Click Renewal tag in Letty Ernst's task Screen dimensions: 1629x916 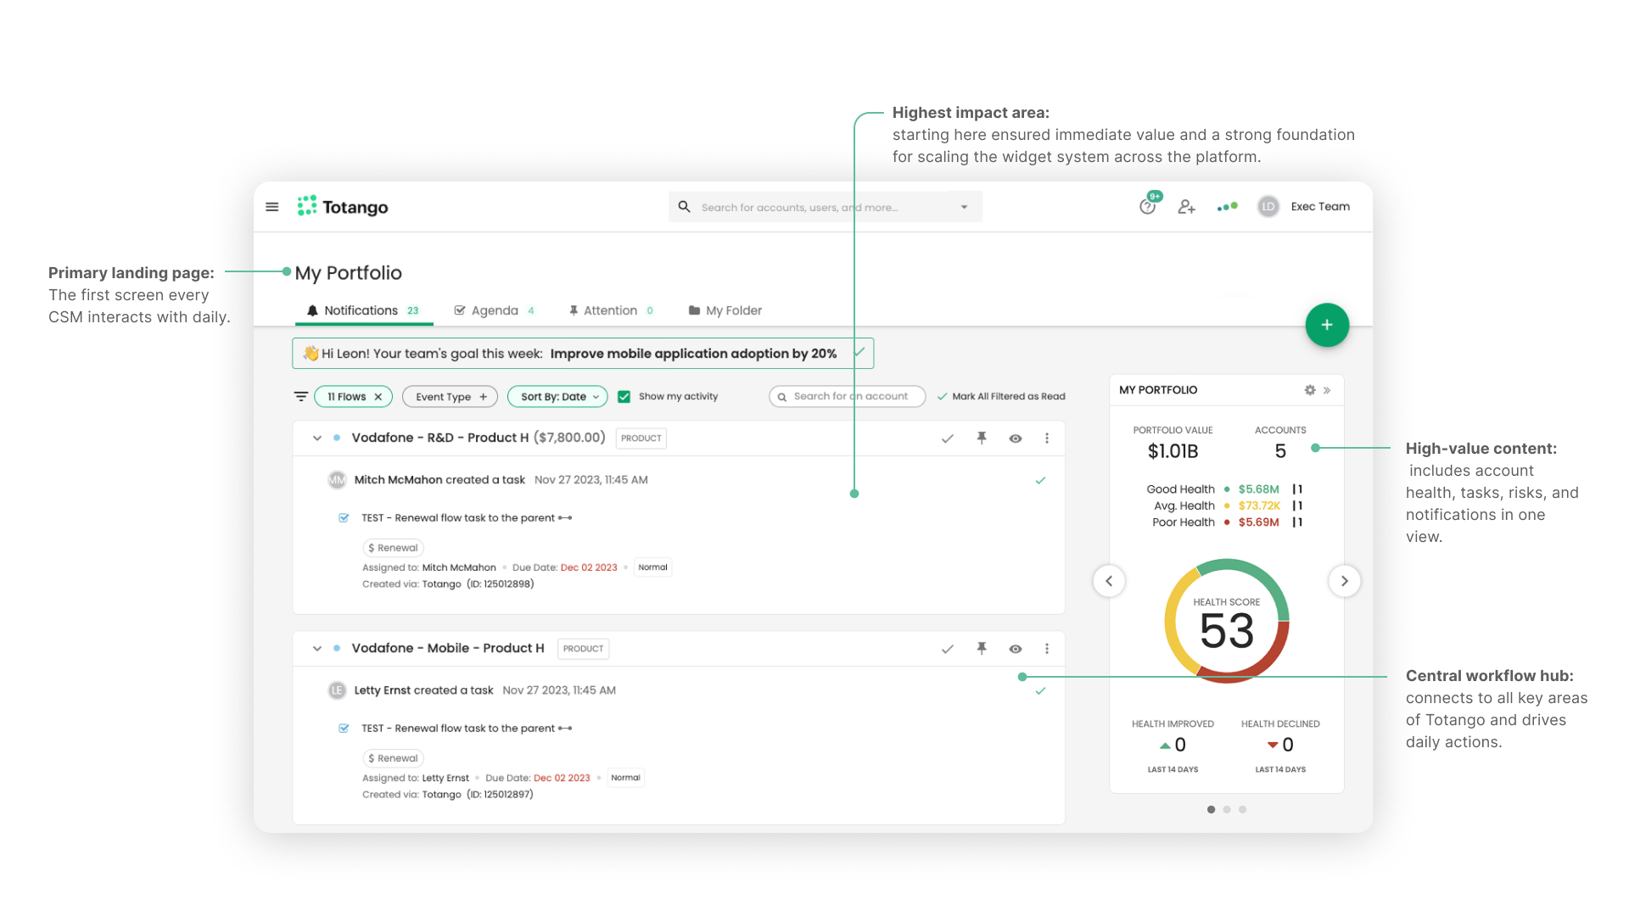click(x=394, y=758)
